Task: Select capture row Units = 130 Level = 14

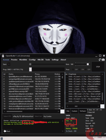Action: pyautogui.click(x=83, y=96)
